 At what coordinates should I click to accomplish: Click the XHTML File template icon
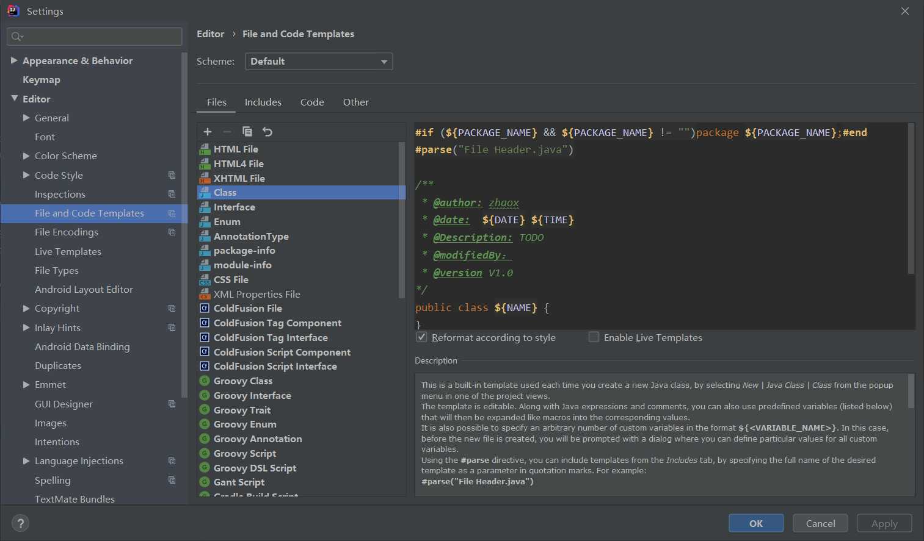point(205,178)
